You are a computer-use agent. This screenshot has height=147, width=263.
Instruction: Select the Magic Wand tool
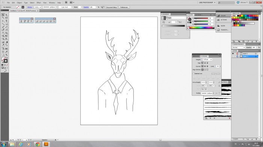(x=3, y=18)
